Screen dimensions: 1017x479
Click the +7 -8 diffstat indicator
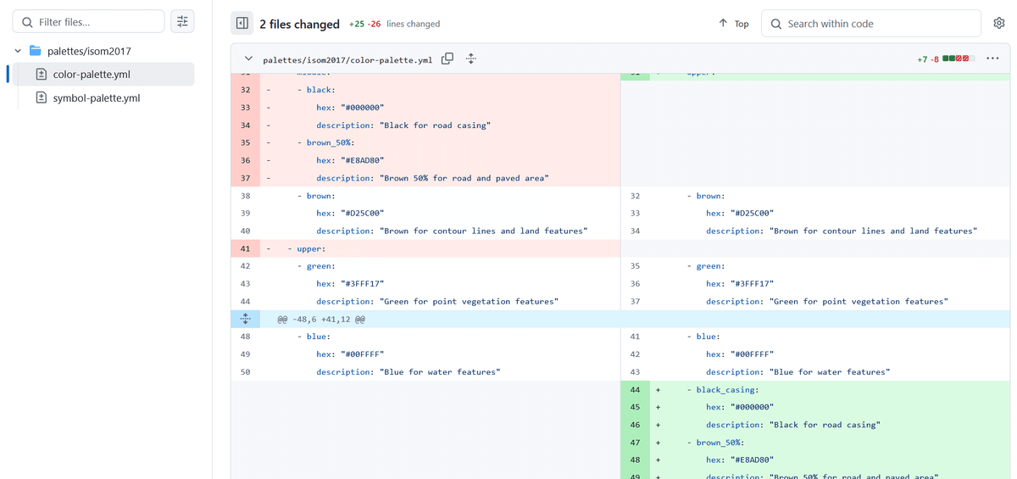tap(946, 59)
